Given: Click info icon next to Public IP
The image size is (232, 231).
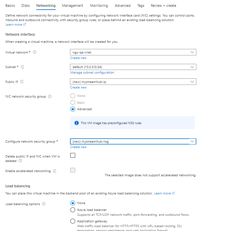Looking at the screenshot, I should (x=22, y=82).
